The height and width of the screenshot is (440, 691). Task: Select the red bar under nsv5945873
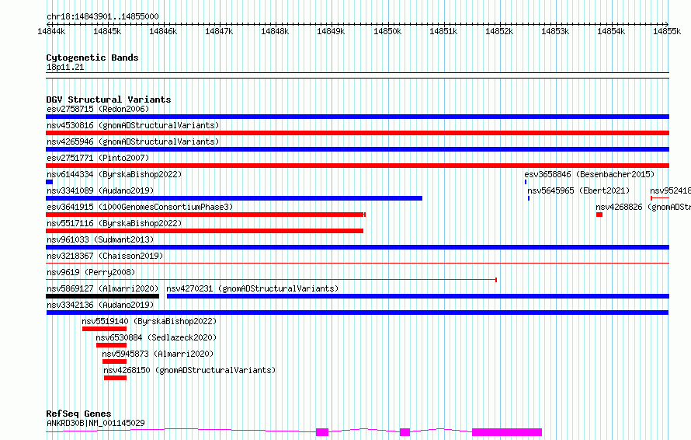coord(115,361)
